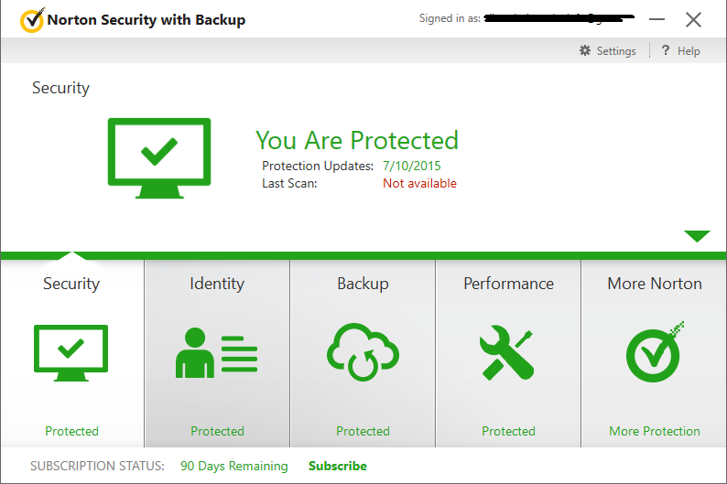
Task: Switch to the More Norton tab label
Action: [x=654, y=284]
